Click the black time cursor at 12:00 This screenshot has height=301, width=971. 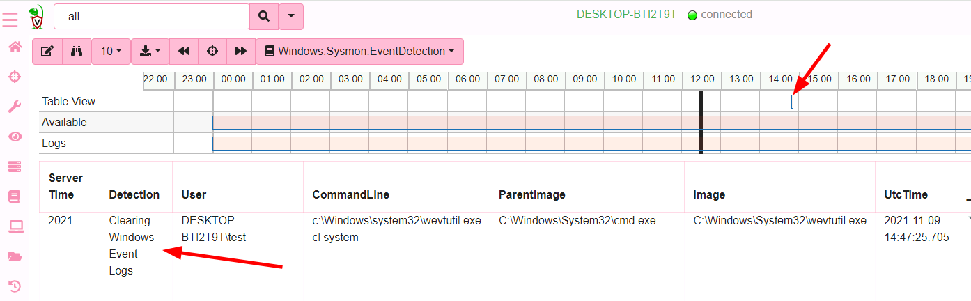pyautogui.click(x=701, y=123)
